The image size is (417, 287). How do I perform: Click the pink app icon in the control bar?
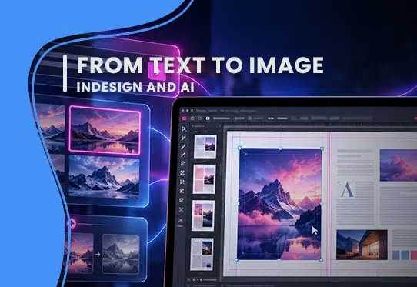[x=184, y=118]
